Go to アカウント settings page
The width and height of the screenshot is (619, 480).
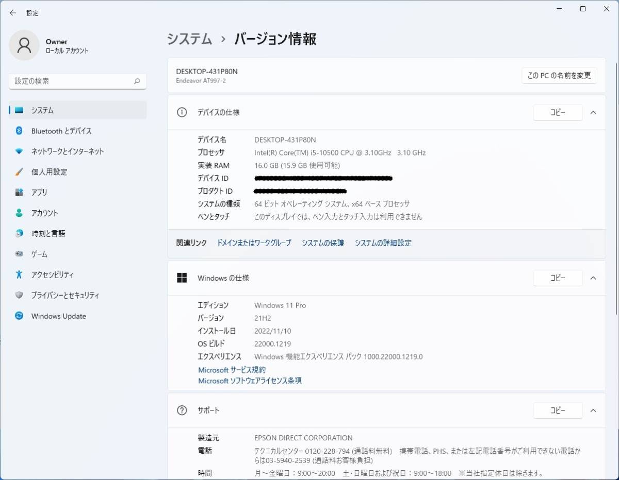pyautogui.click(x=78, y=213)
